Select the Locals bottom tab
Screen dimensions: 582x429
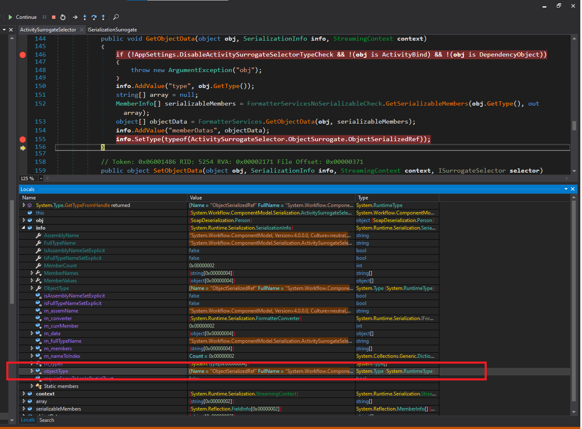click(x=28, y=420)
